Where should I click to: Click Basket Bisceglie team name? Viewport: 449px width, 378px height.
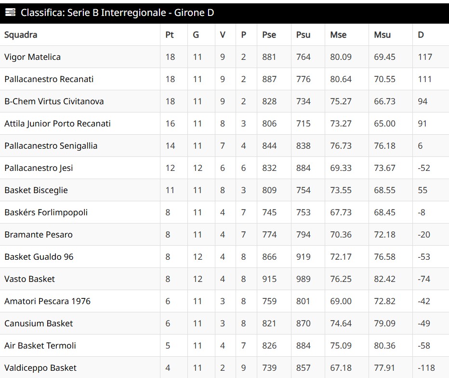pos(36,190)
